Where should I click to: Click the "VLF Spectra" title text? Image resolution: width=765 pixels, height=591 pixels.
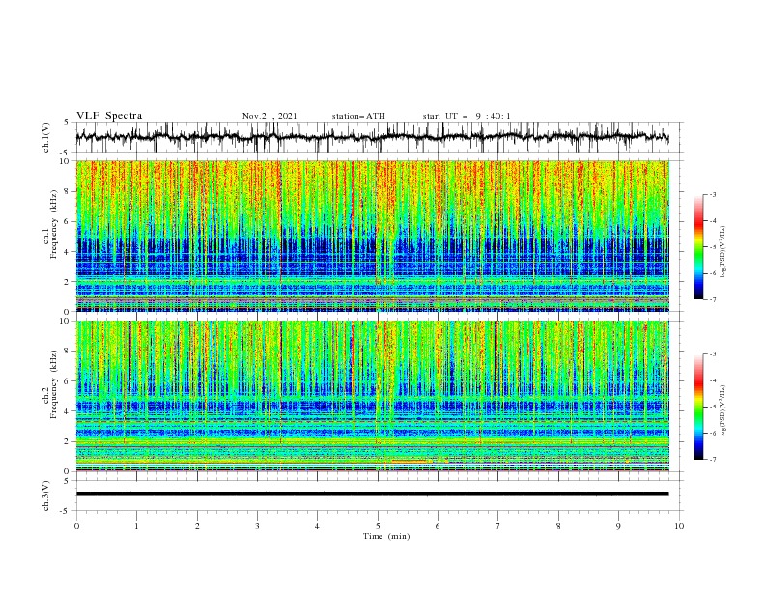[109, 116]
